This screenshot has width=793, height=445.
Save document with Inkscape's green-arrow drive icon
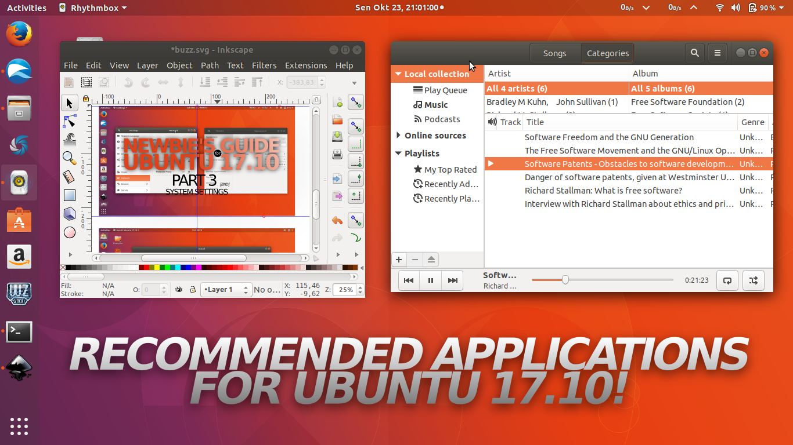click(x=337, y=137)
